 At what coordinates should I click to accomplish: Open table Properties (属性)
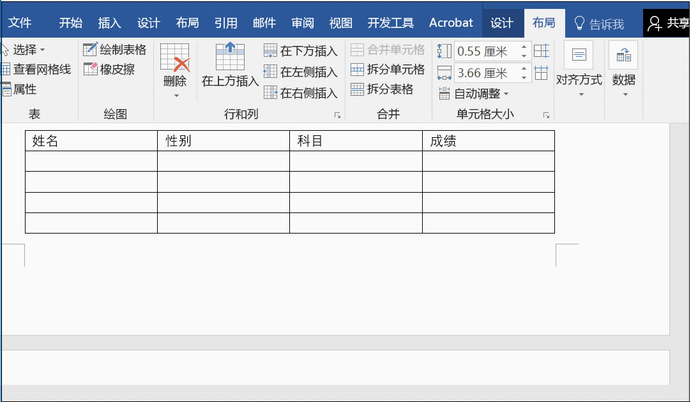coord(19,89)
